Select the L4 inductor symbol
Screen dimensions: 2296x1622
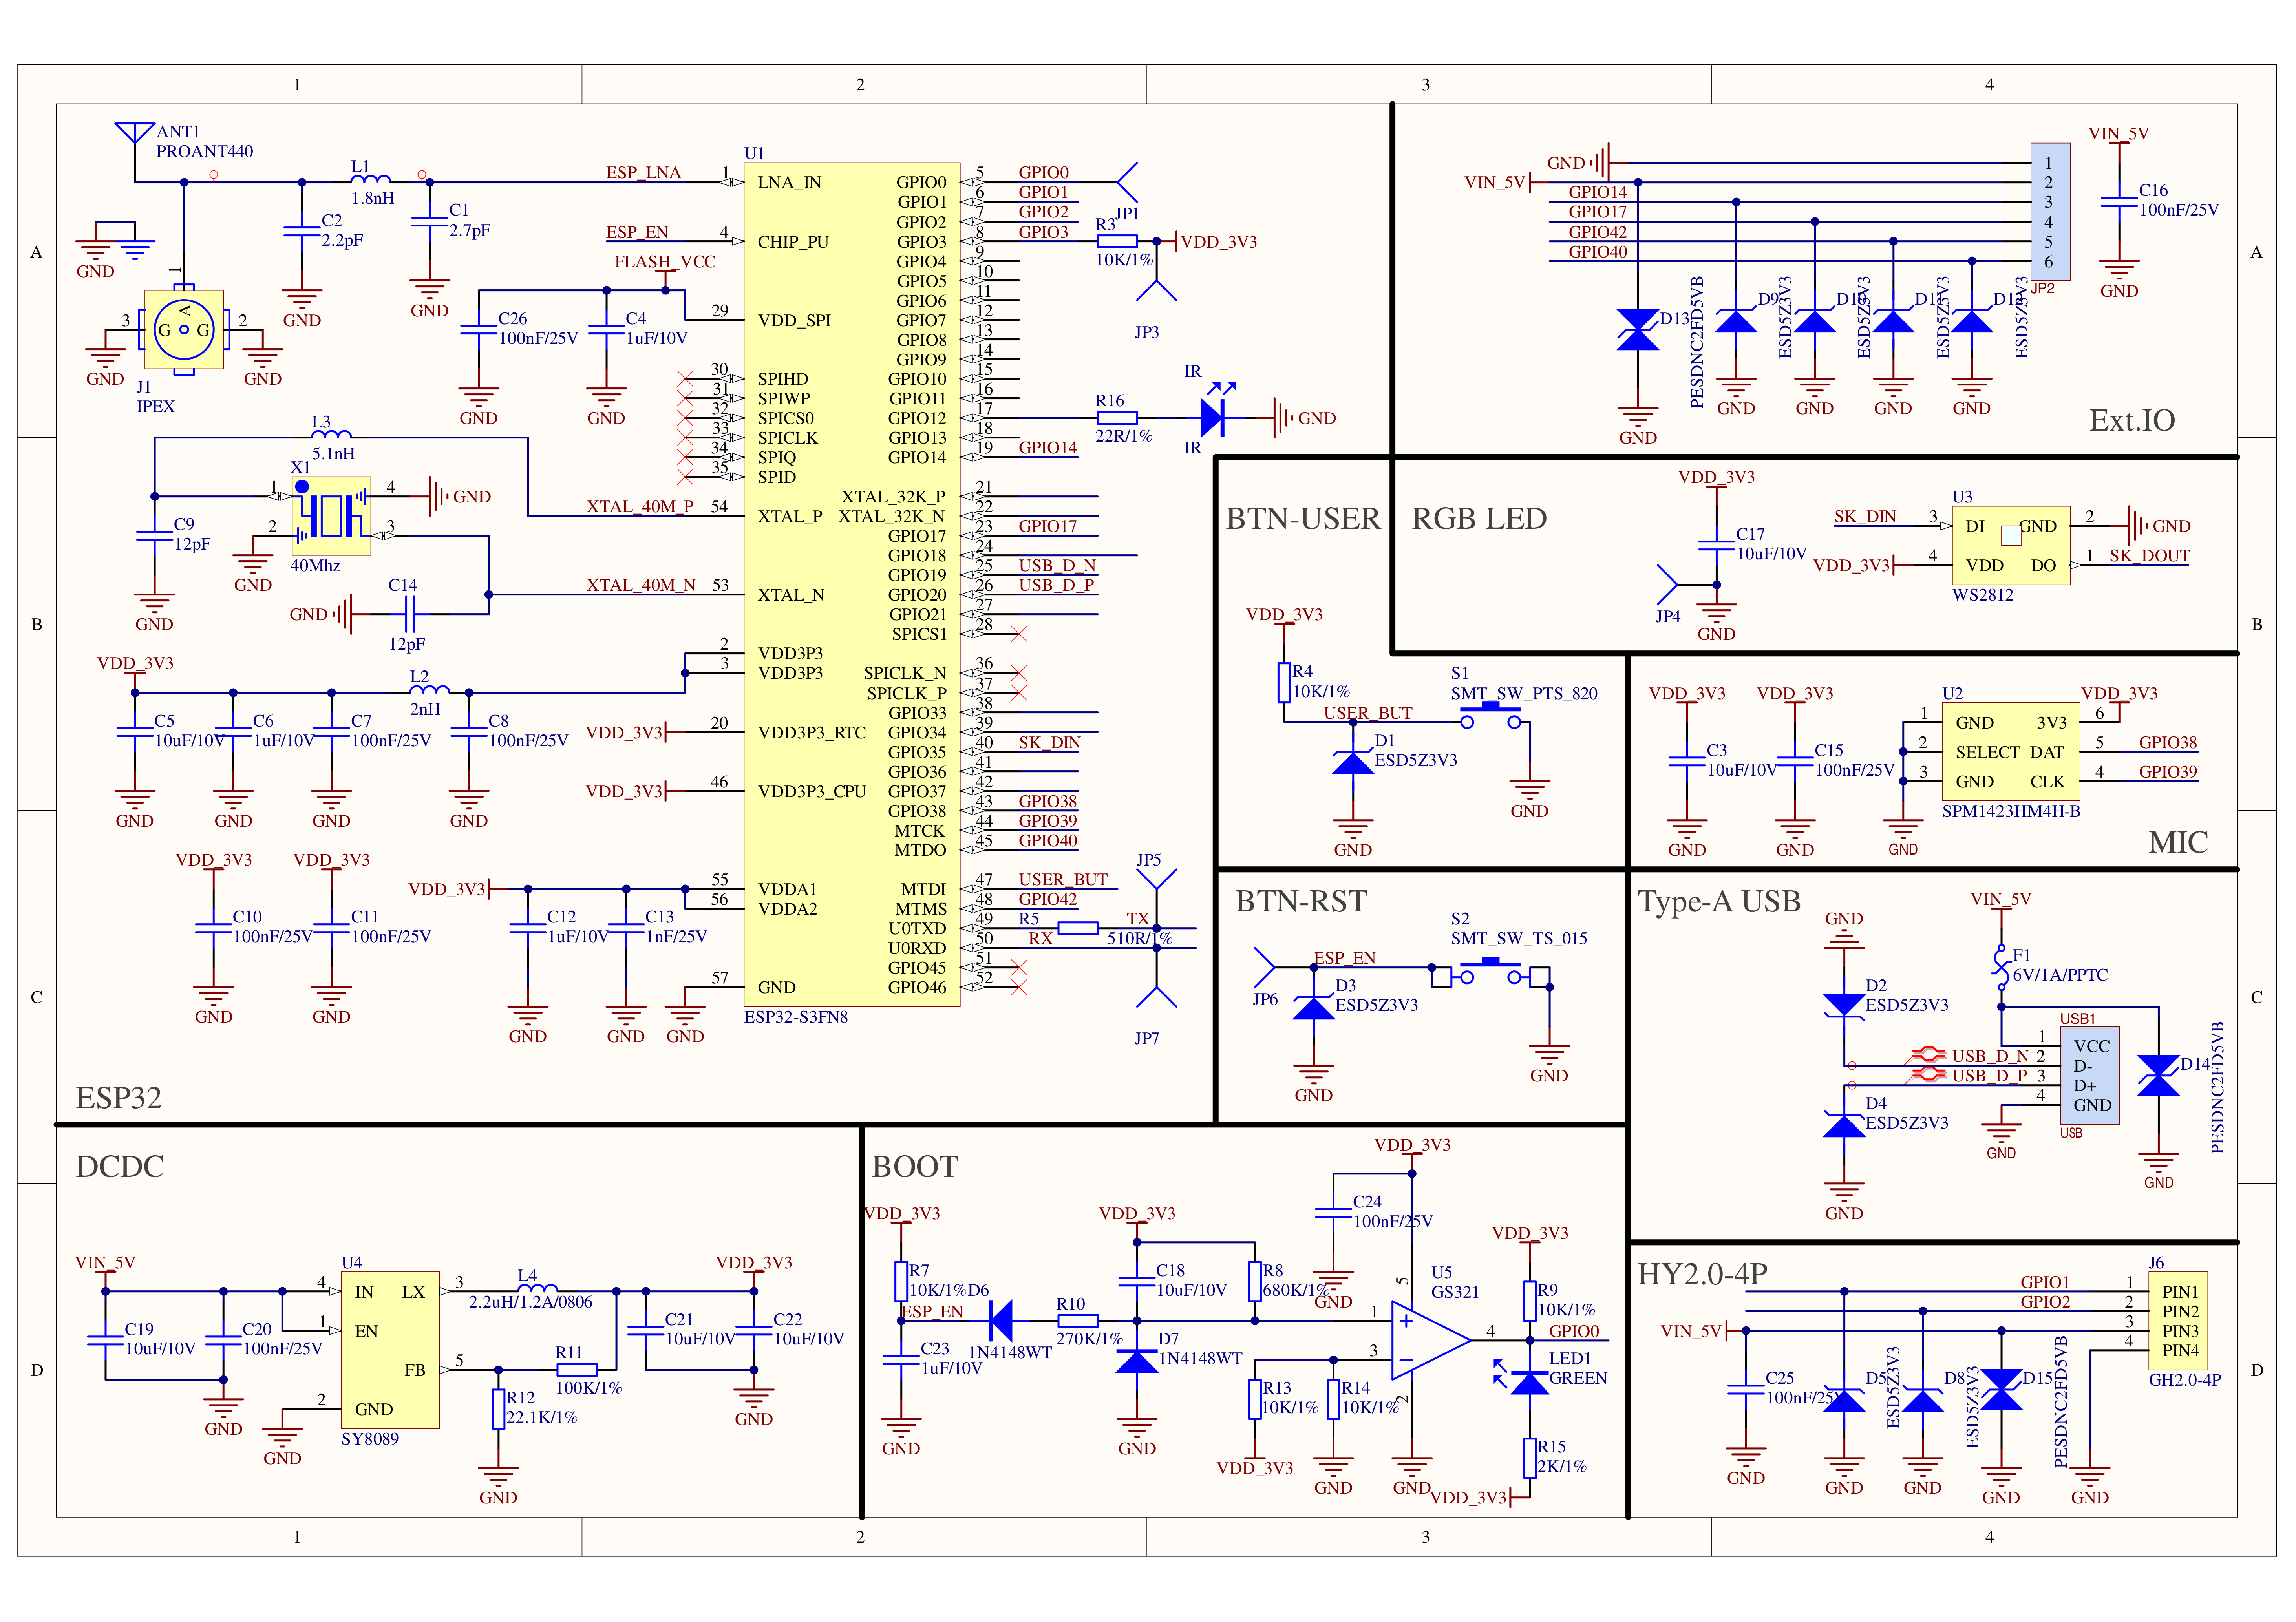tap(537, 1287)
